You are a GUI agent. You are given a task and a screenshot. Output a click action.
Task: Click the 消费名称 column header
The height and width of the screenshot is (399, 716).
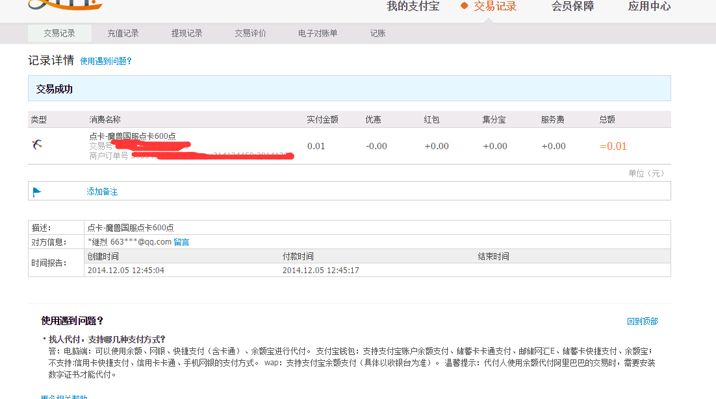coord(105,119)
